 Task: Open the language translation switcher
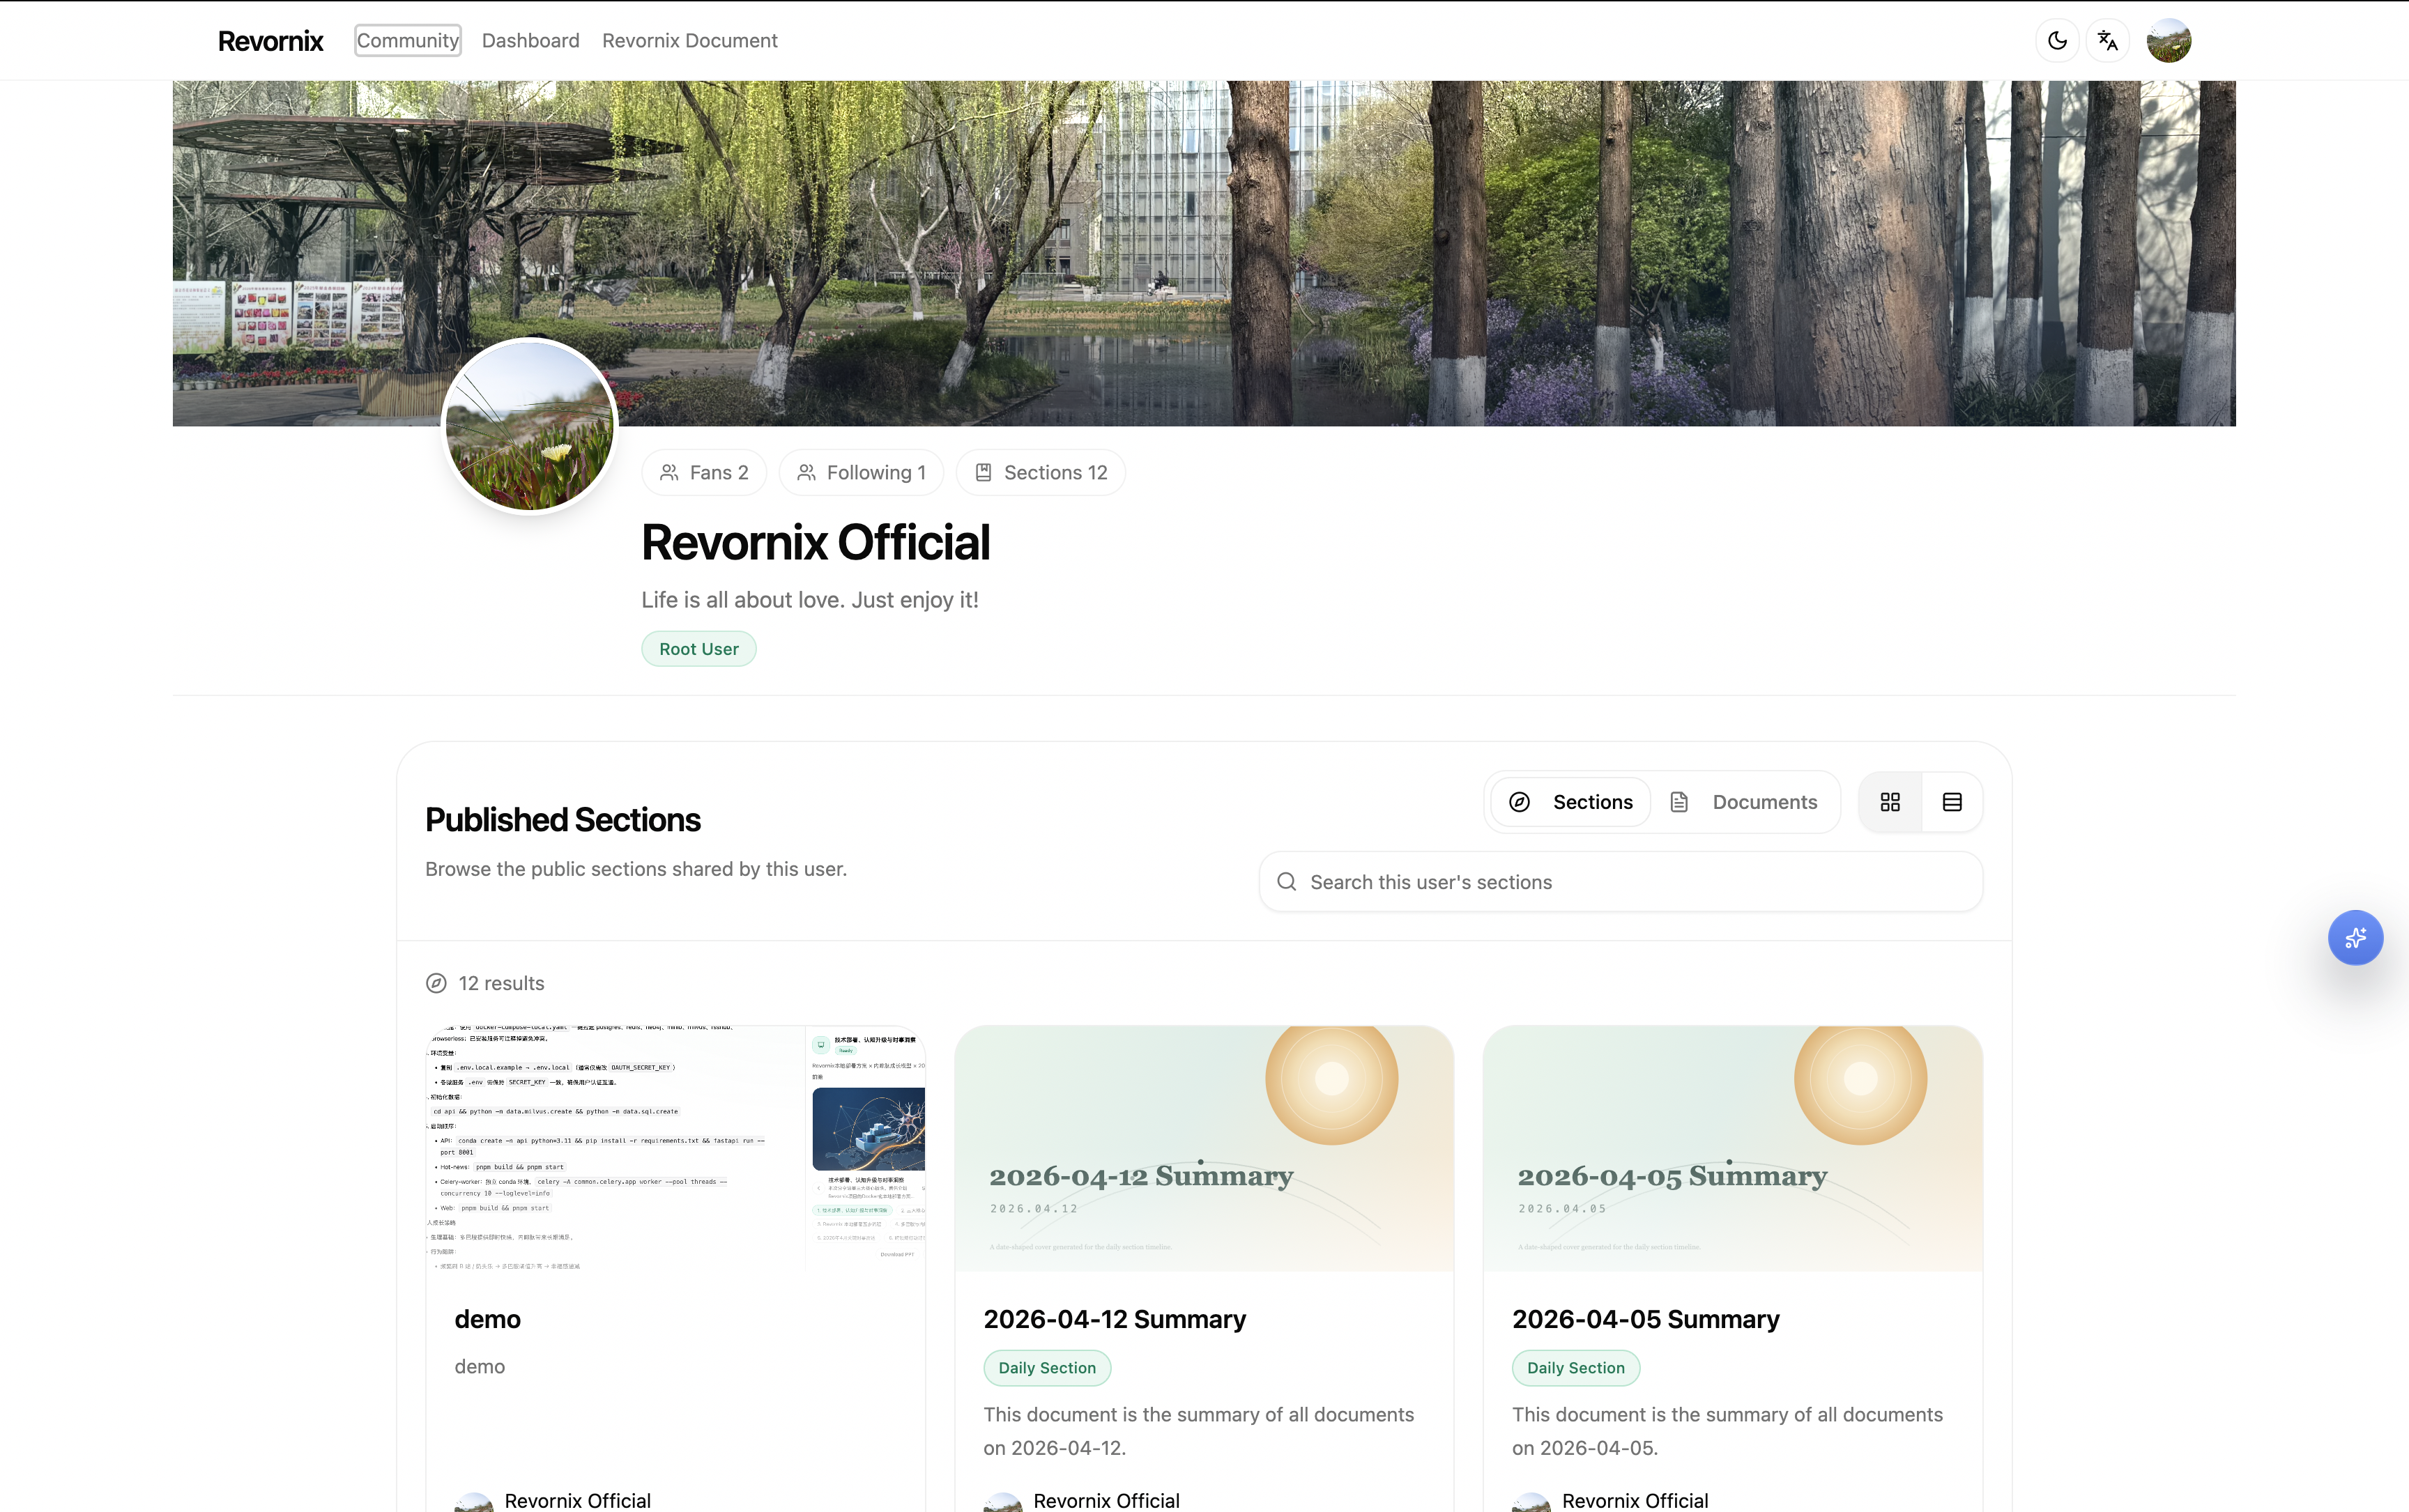(2108, 41)
